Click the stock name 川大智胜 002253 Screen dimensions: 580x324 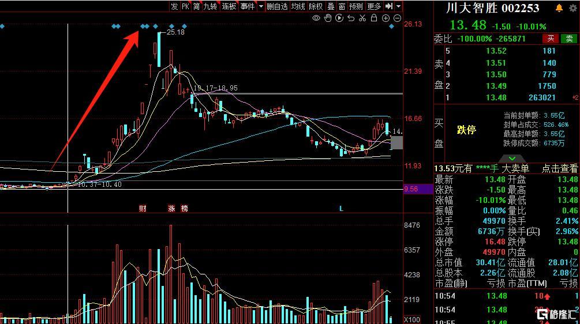(493, 8)
